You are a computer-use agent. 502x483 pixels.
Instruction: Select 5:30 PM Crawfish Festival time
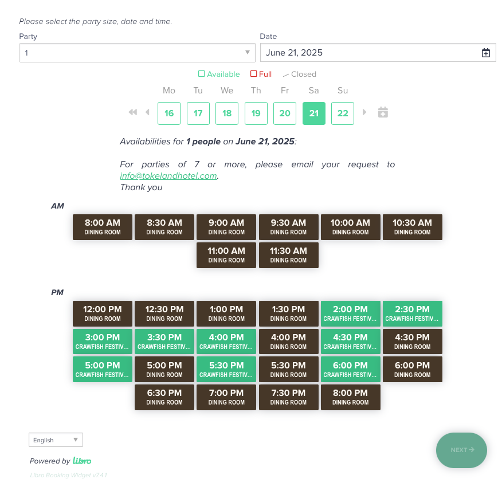coord(226,369)
